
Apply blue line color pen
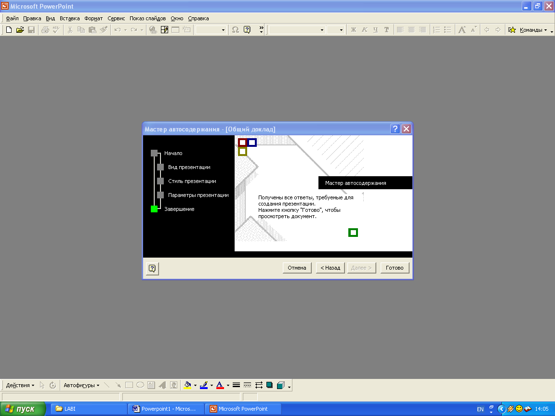(x=204, y=385)
